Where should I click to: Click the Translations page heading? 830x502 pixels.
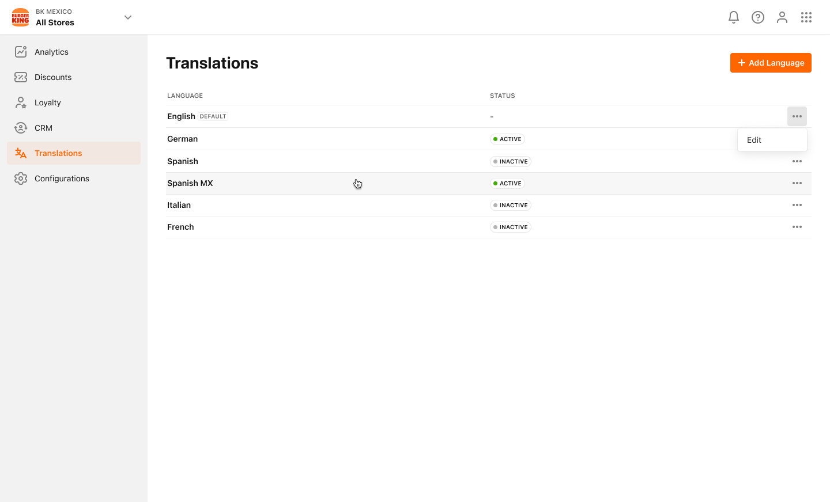pos(212,63)
